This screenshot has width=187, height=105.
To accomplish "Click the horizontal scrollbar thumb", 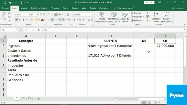I will point(151,99).
